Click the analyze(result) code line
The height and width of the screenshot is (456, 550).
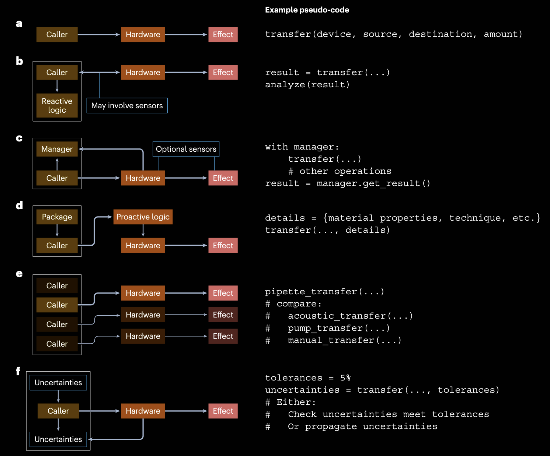click(307, 85)
